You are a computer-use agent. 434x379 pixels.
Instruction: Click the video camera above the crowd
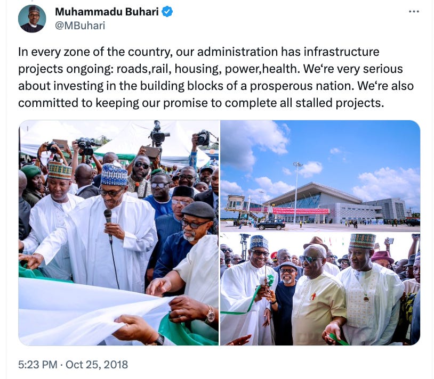click(158, 134)
